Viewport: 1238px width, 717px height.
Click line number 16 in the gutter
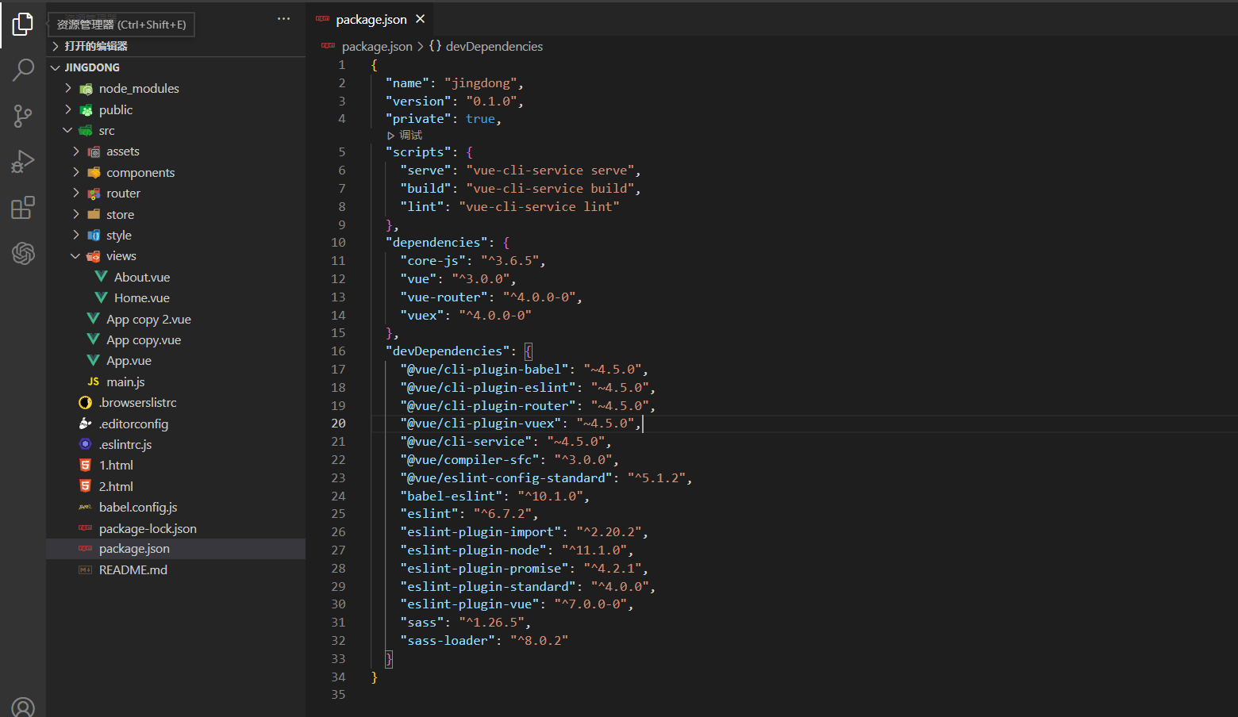pos(338,351)
